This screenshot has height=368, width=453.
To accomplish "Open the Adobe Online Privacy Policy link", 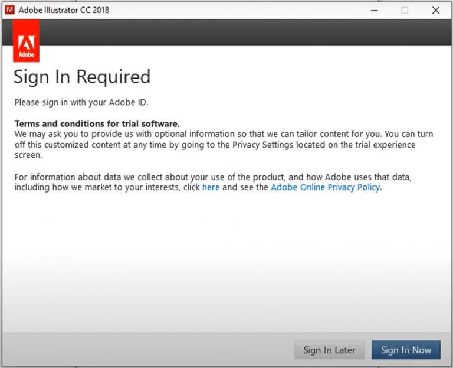I will 326,187.
